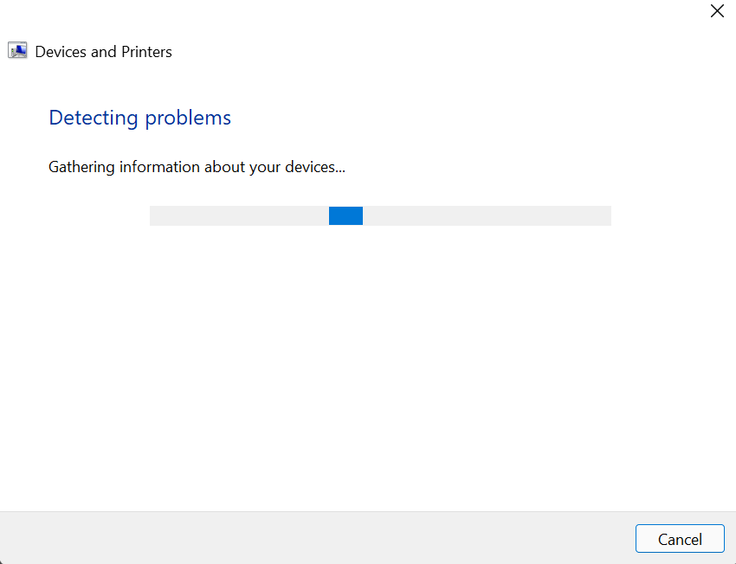This screenshot has height=564, width=736.
Task: Click the word "Detecting" in the heading
Action: click(94, 118)
